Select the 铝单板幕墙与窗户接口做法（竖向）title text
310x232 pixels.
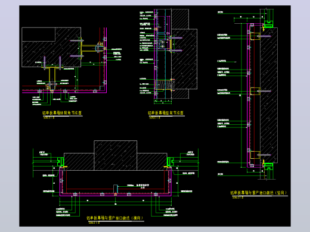(259, 193)
